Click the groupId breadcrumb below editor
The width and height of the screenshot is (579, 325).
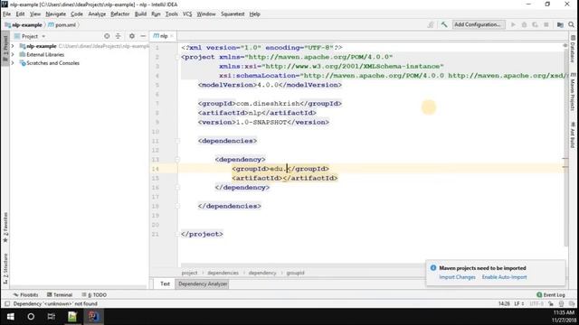pos(295,273)
